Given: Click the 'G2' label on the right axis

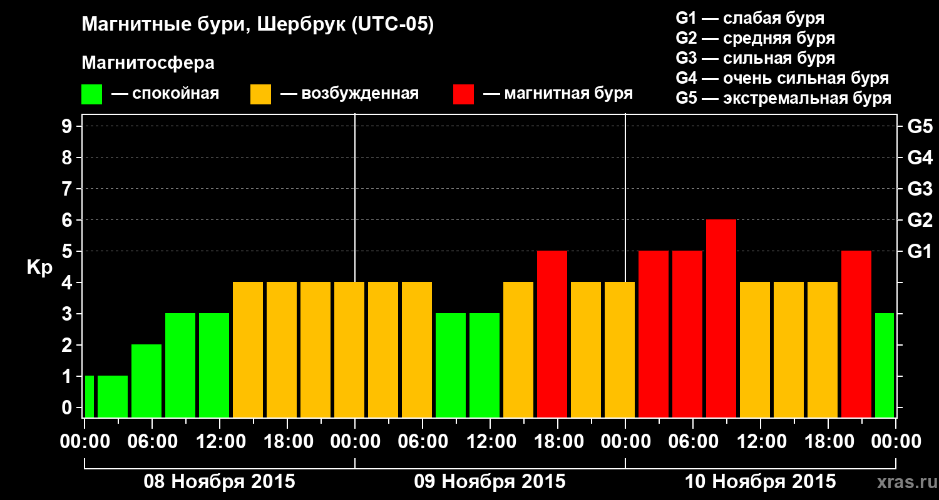Looking at the screenshot, I should click(920, 220).
